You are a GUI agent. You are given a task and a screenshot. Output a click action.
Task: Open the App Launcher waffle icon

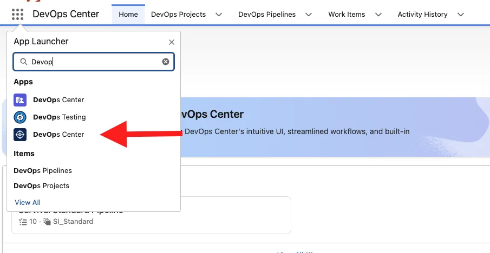pos(17,15)
